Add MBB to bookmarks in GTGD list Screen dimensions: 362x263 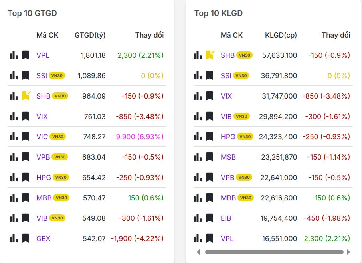point(26,198)
